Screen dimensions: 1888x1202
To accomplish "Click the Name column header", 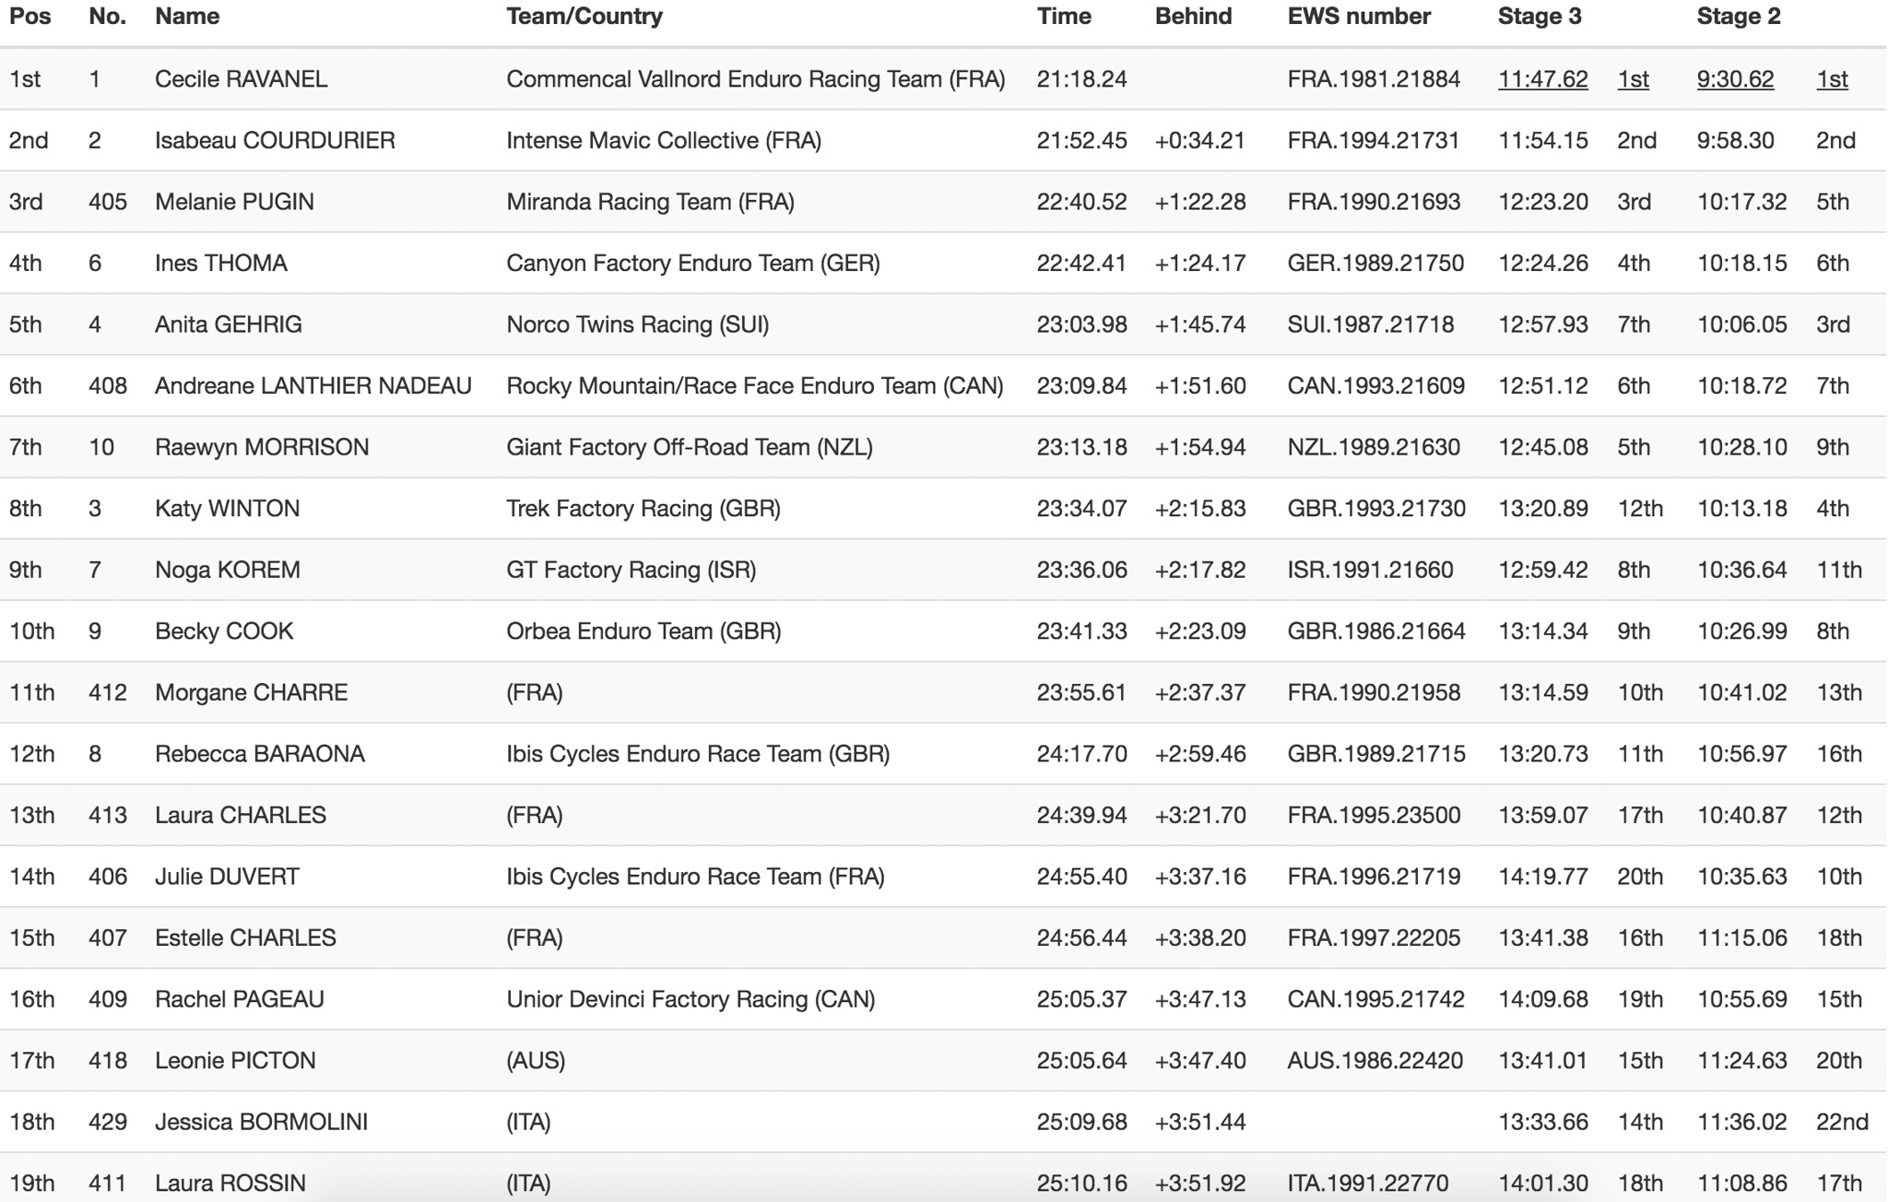I will point(187,17).
